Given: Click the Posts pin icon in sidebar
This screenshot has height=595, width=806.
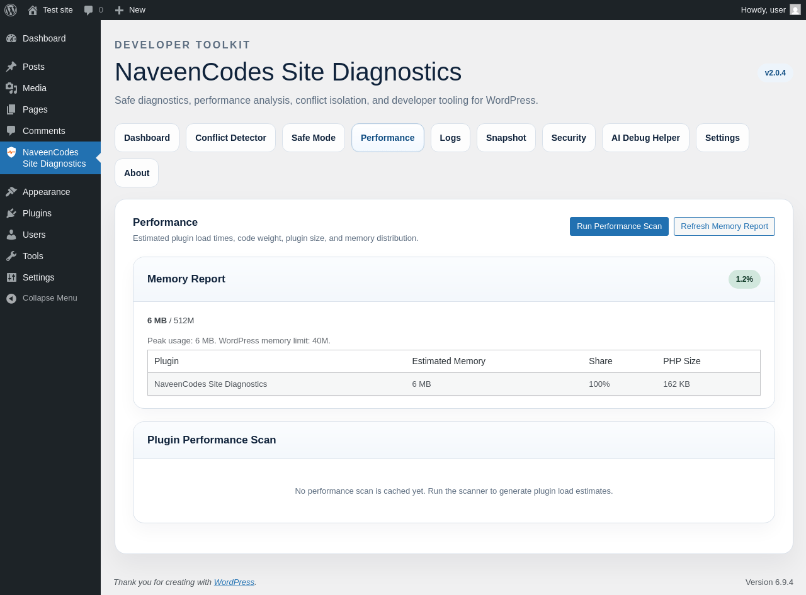Looking at the screenshot, I should [x=11, y=67].
